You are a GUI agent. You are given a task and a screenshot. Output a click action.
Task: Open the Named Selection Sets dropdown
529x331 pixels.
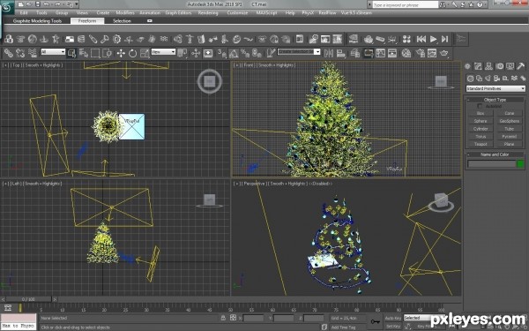pyautogui.click(x=299, y=52)
